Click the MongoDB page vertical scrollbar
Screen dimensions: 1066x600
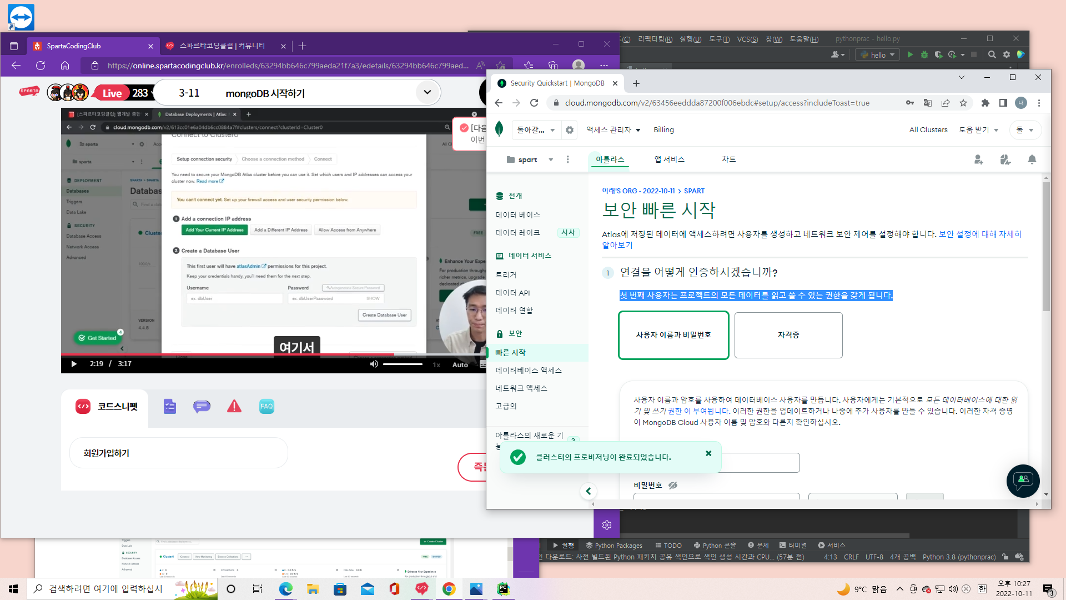1046,247
